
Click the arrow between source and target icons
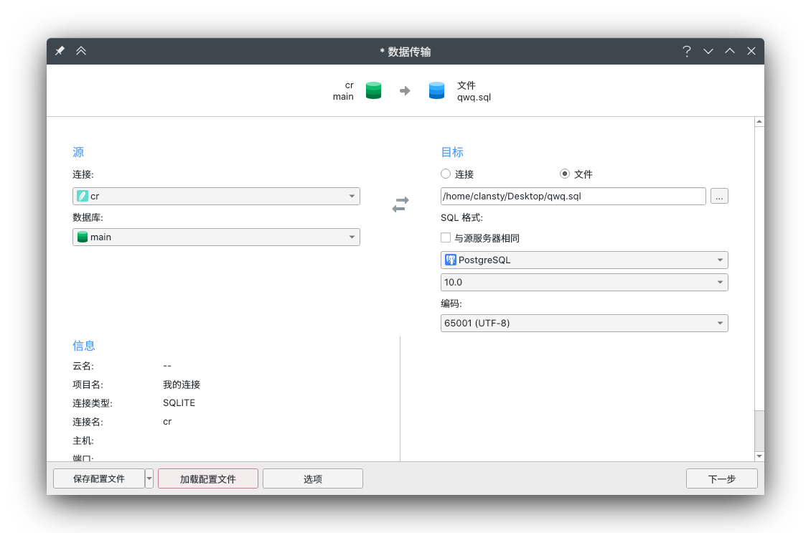(x=405, y=90)
